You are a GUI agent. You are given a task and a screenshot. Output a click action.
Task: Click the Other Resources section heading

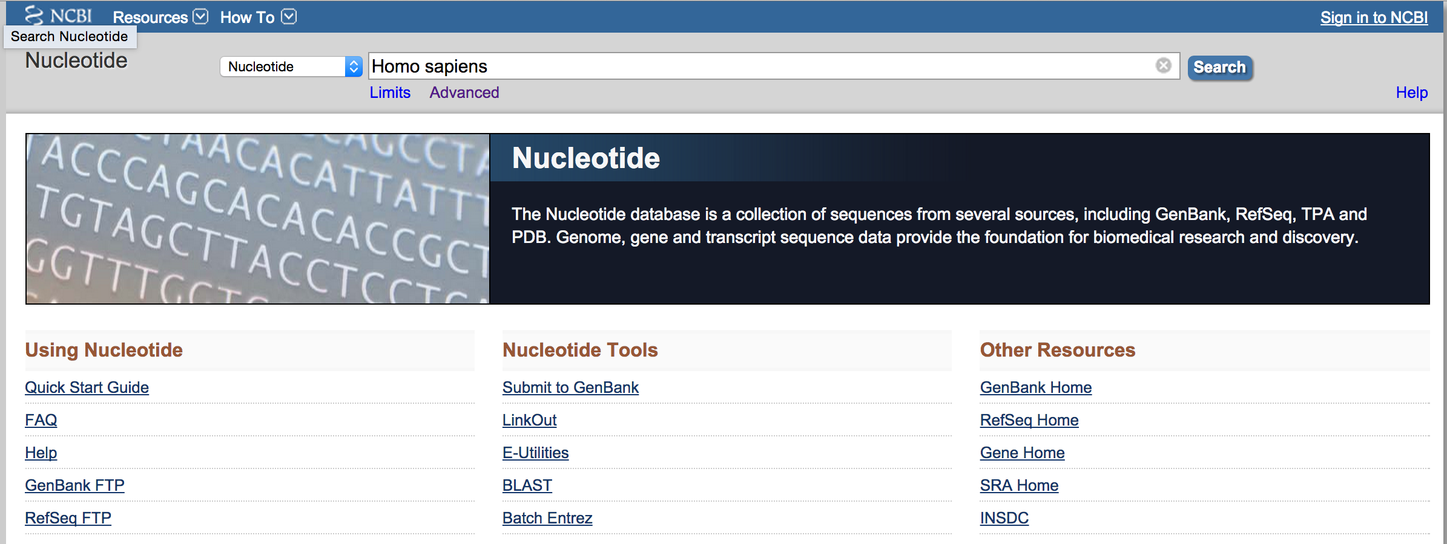click(x=1057, y=350)
